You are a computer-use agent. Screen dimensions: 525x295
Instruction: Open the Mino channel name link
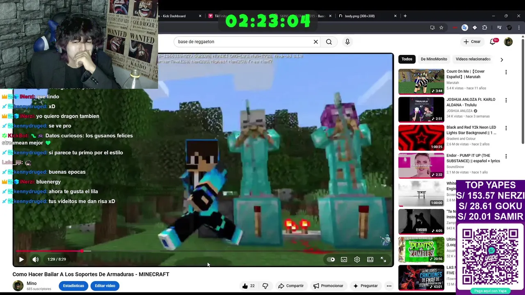point(32,284)
